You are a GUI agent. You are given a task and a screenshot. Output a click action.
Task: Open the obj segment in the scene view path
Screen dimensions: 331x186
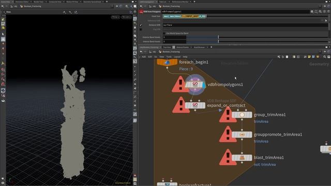coord(14,6)
